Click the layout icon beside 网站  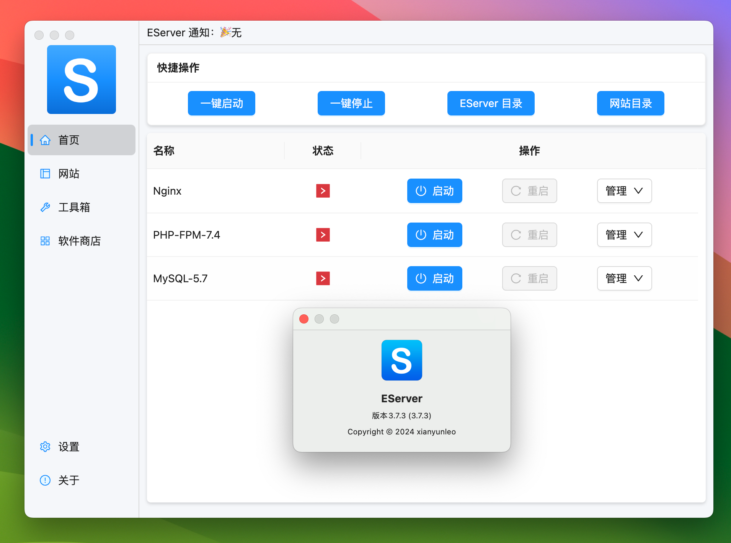pyautogui.click(x=45, y=174)
